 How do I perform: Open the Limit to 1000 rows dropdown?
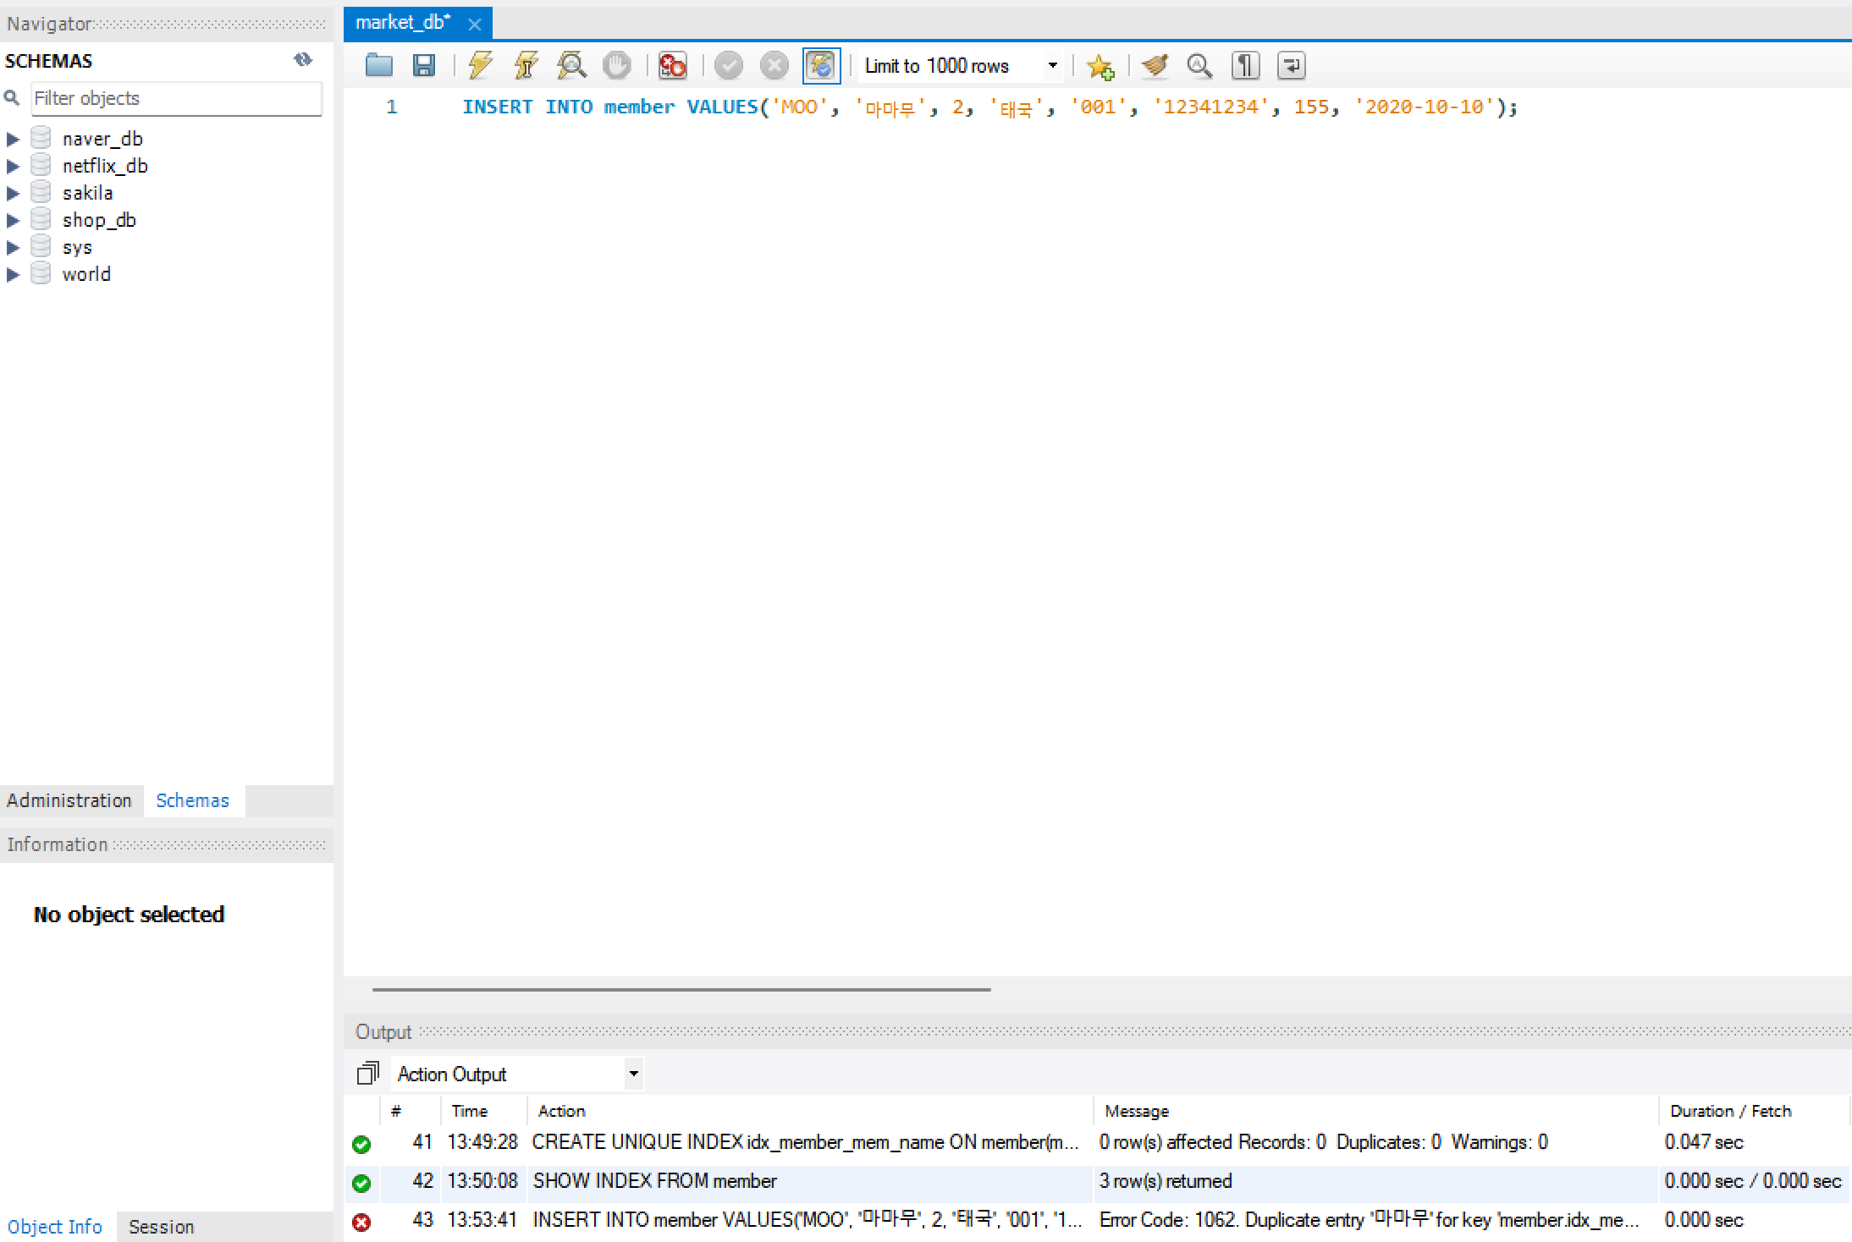[1052, 65]
